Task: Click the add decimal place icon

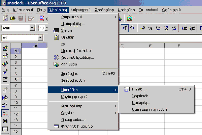Action: click(166, 28)
